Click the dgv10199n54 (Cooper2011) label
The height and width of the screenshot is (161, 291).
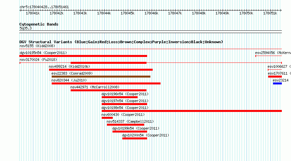pyautogui.click(x=136, y=128)
